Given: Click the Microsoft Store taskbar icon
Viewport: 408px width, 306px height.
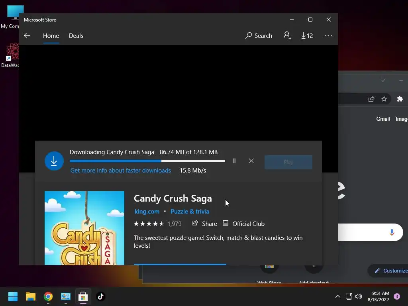Looking at the screenshot, I should (x=83, y=296).
